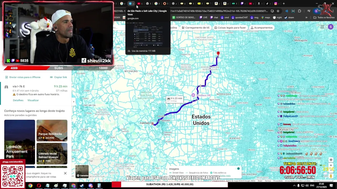Open the apostasCHAT bookmark

(x=240, y=17)
